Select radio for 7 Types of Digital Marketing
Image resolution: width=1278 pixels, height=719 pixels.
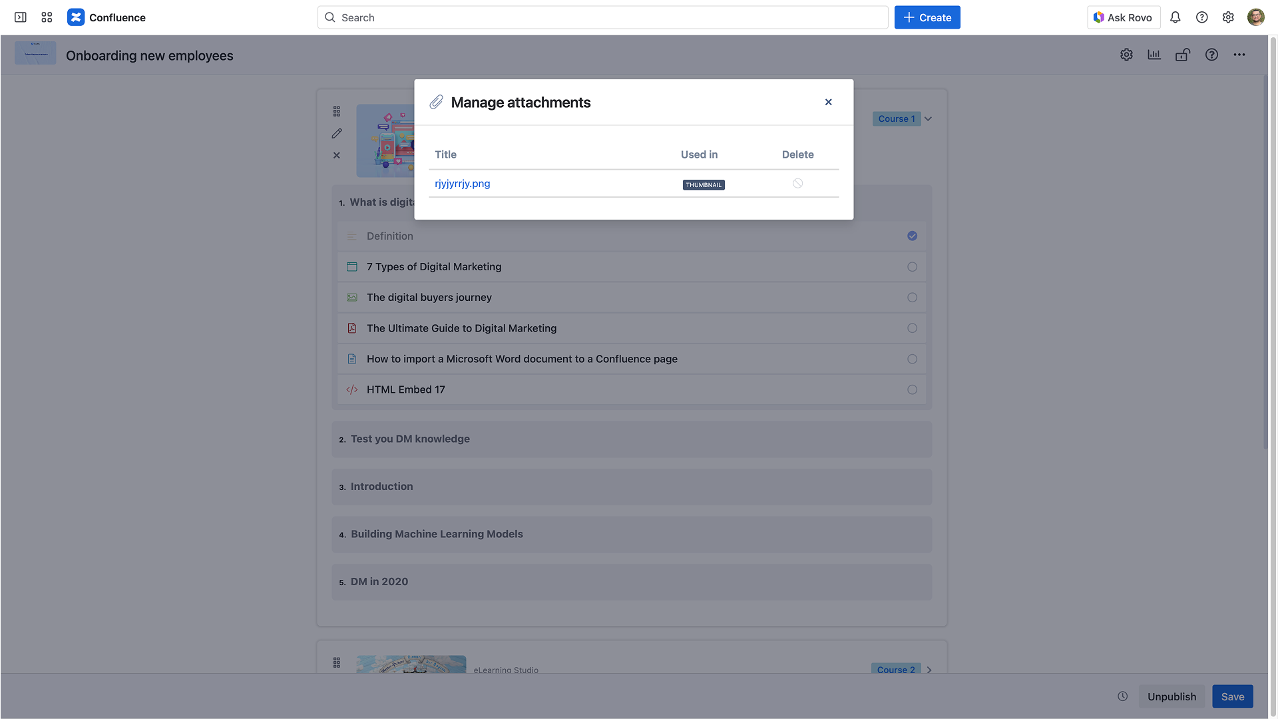[x=912, y=267]
